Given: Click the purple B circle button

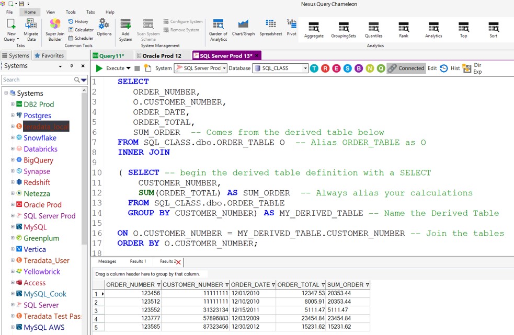Looking at the screenshot, I should 359,68.
